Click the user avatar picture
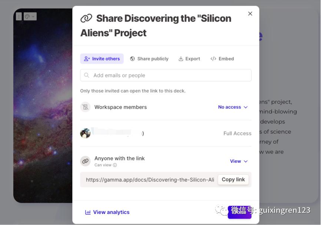Image resolution: width=321 pixels, height=225 pixels. 86,133
